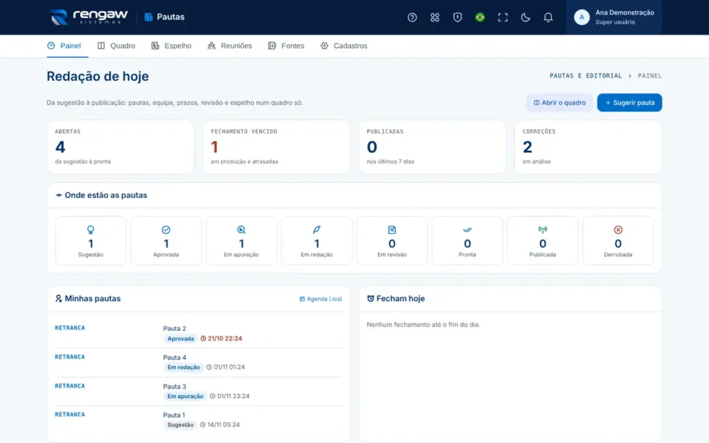
Task: Open the Correções stat card
Action: point(589,147)
